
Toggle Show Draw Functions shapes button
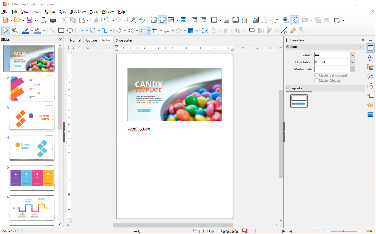coord(294,20)
